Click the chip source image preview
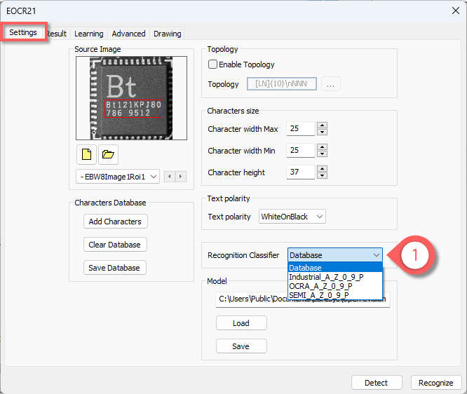Screen dimensions: 467x394 (x=131, y=97)
